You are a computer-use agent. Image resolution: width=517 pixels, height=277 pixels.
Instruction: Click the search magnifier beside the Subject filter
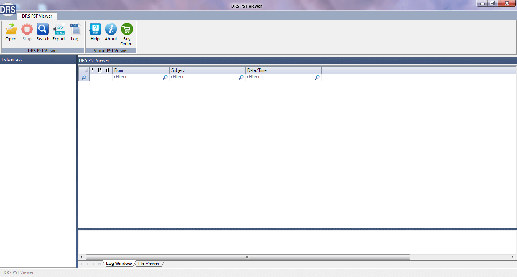tap(241, 77)
